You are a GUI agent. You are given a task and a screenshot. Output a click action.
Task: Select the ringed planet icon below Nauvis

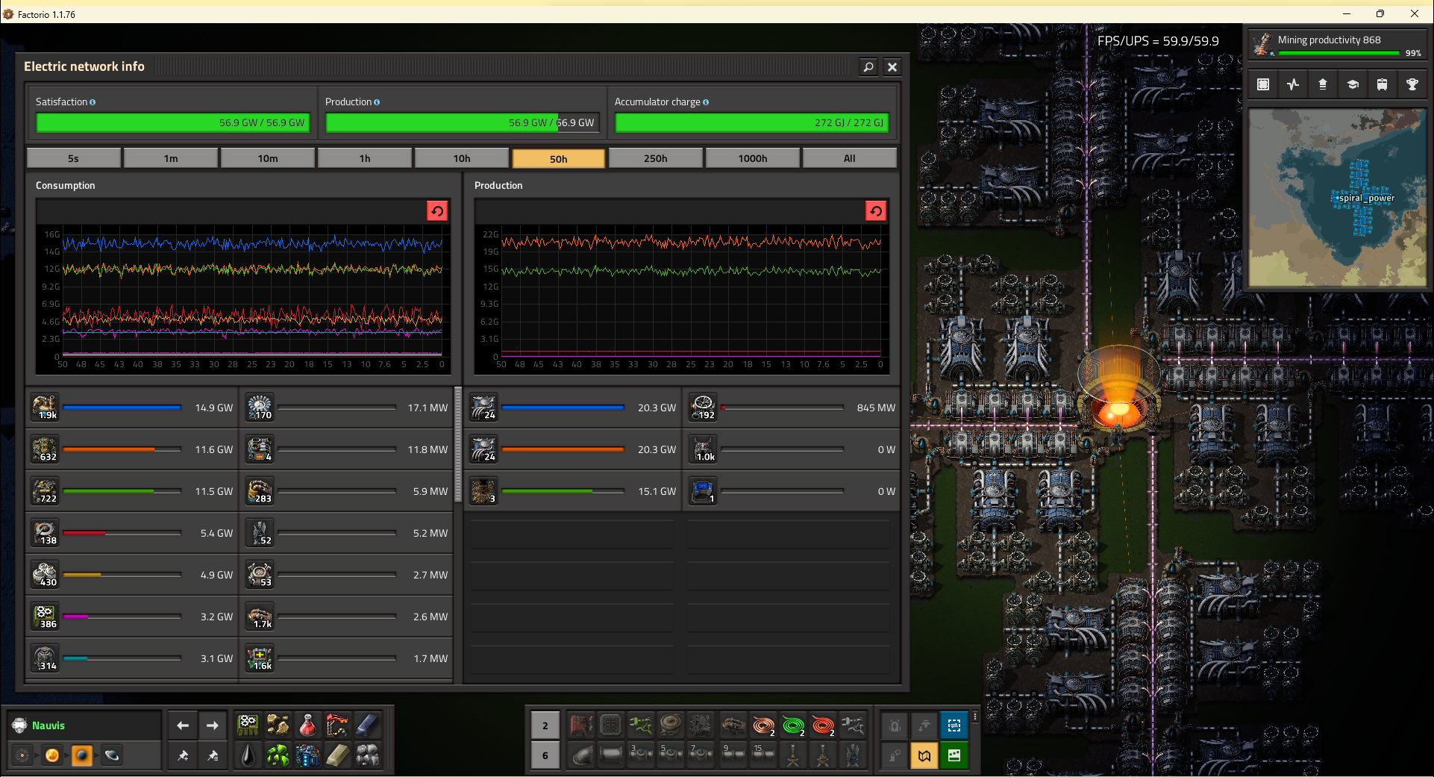click(111, 755)
